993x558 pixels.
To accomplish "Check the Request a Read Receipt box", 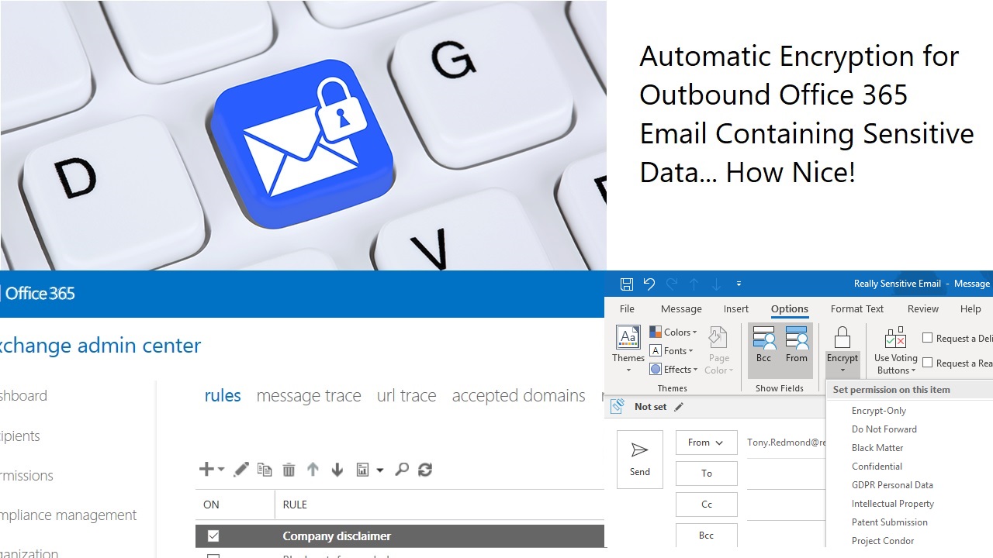I will pos(927,363).
